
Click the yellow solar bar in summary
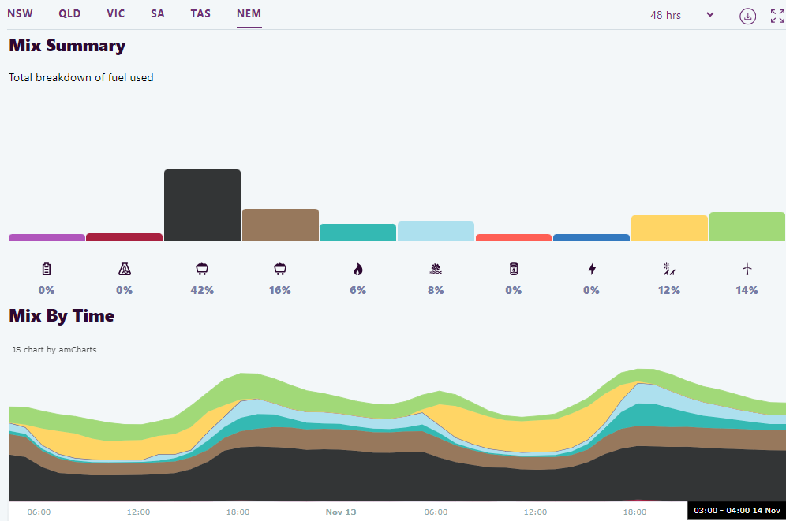669,228
